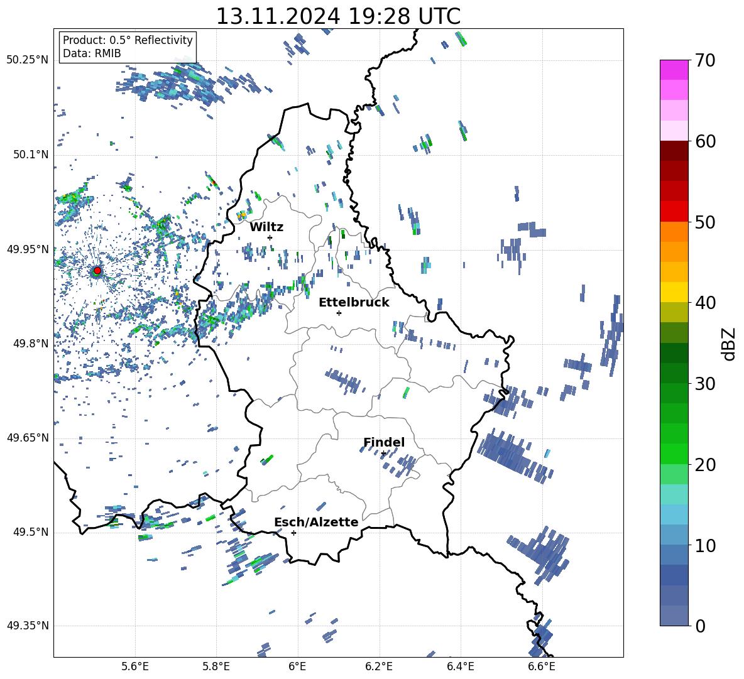This screenshot has width=744, height=679.
Task: Click the Product: 0.5° Reflectivity text
Action: click(128, 40)
